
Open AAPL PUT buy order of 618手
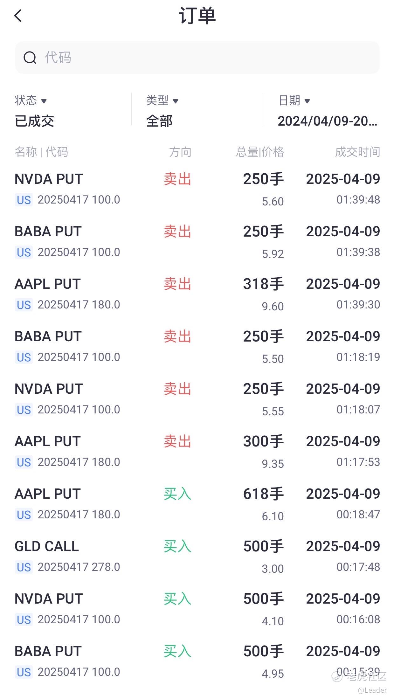[x=197, y=504]
